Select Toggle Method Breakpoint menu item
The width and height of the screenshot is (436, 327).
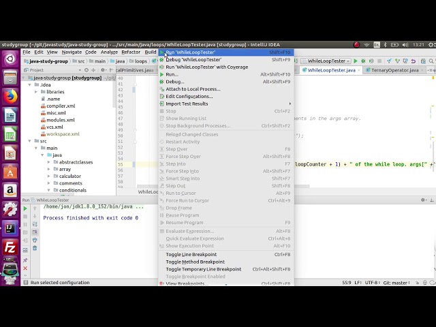point(226,262)
